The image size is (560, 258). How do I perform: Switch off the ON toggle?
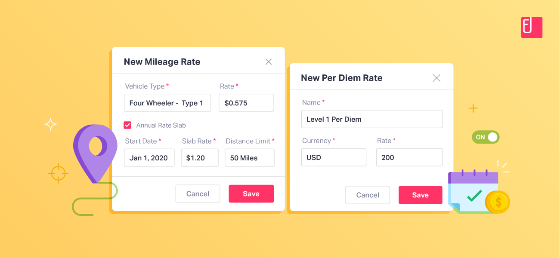(x=486, y=137)
